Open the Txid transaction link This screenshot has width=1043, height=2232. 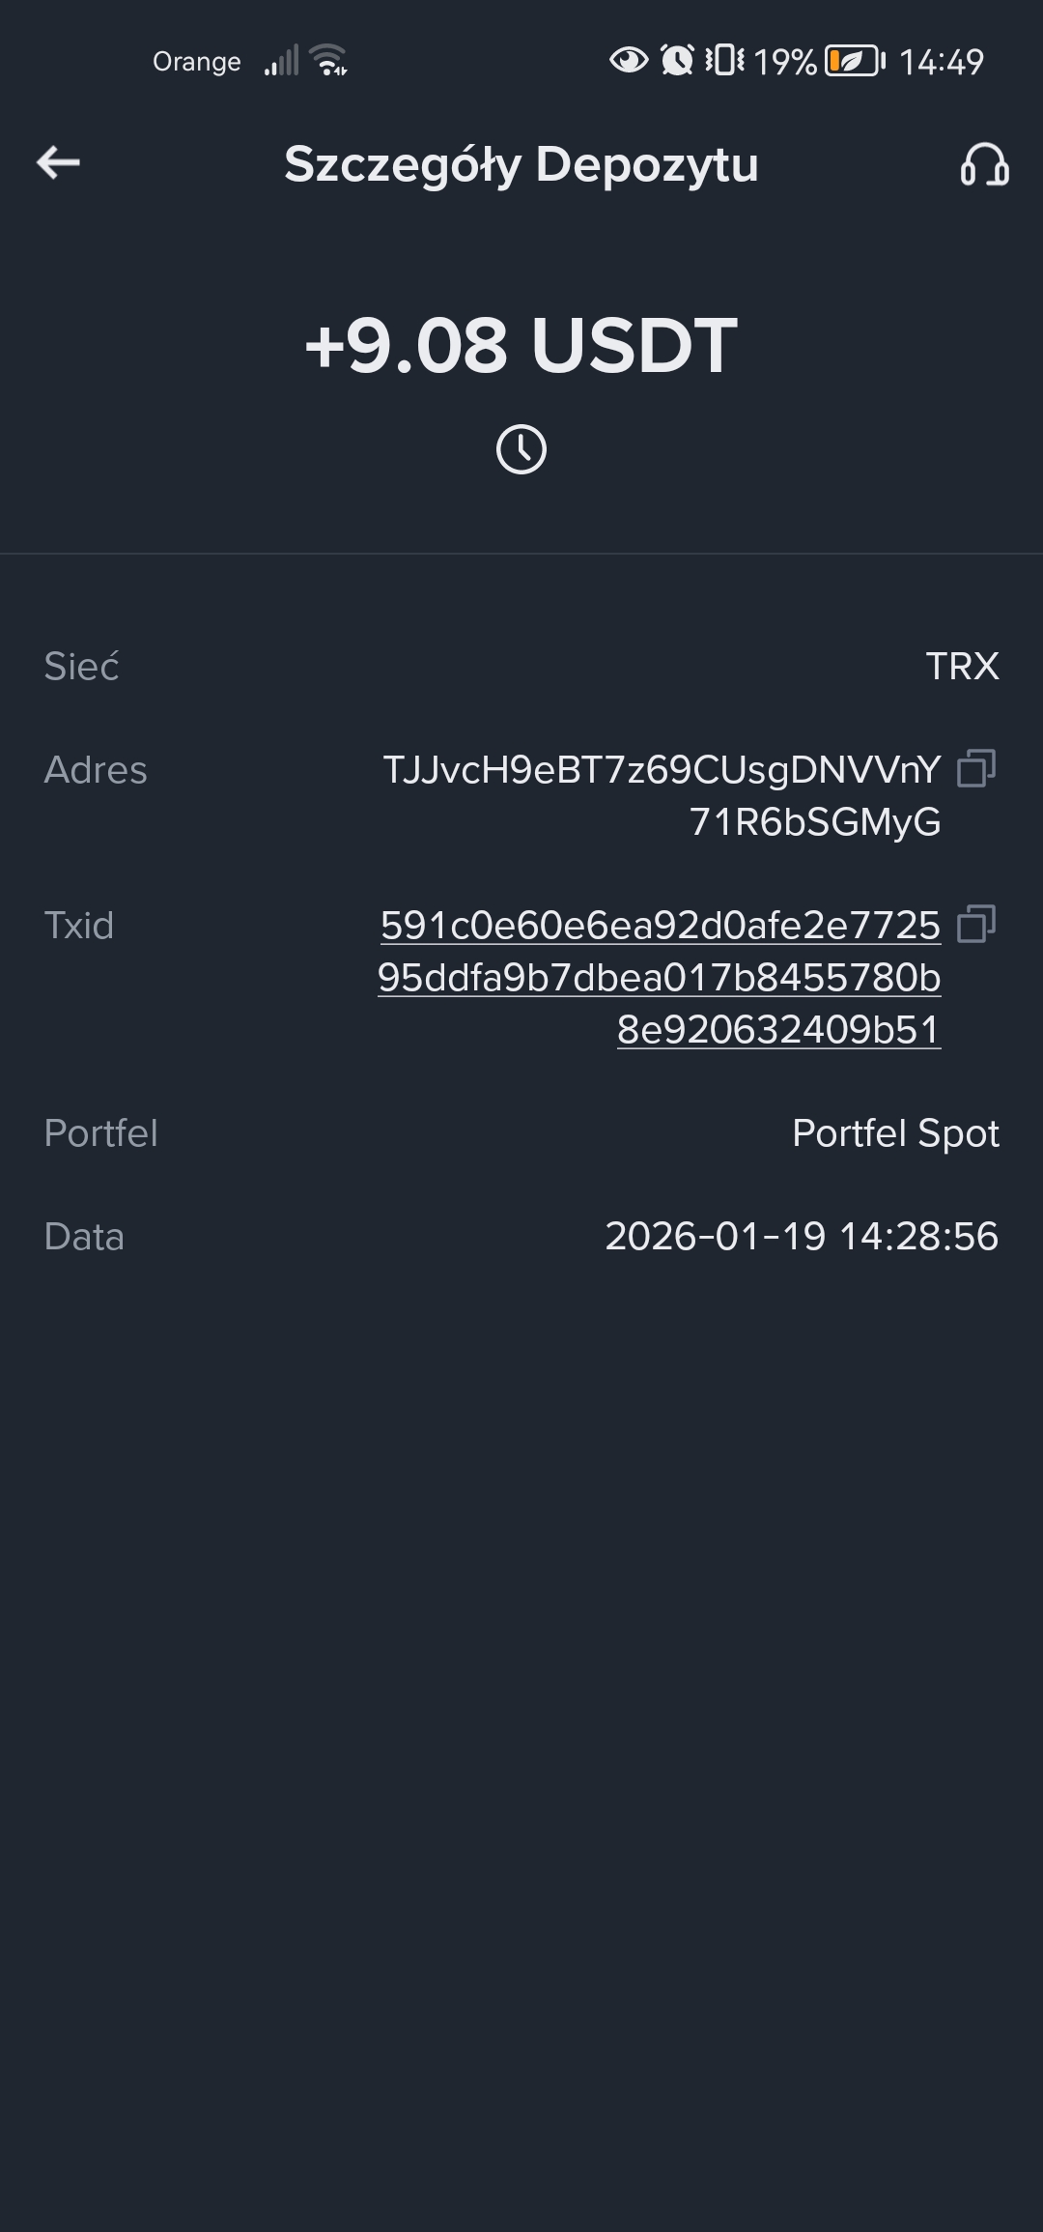coord(660,978)
